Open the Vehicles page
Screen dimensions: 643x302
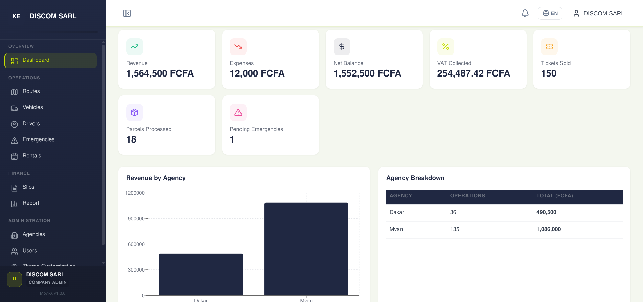[51, 108]
